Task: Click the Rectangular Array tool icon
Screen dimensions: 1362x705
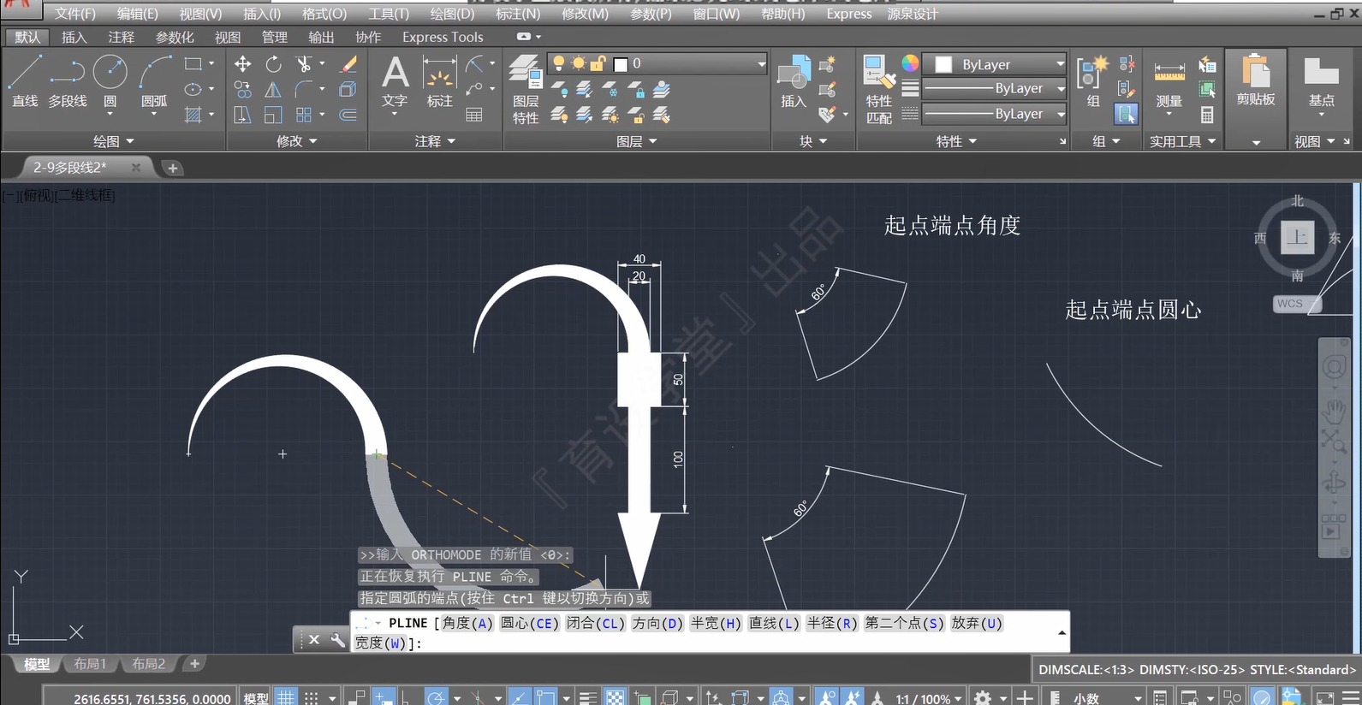Action: (x=303, y=115)
